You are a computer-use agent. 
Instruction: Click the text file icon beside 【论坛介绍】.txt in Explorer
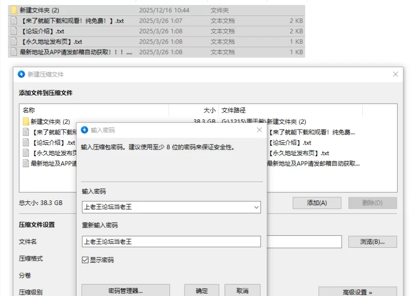point(14,31)
